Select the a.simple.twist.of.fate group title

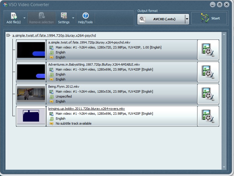54,36
